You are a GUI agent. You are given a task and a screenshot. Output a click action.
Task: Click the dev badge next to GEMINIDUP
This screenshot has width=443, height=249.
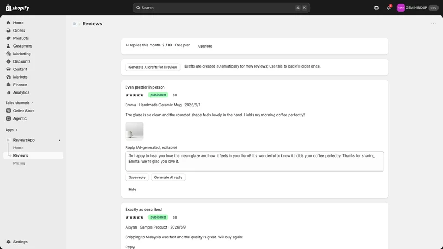434,8
